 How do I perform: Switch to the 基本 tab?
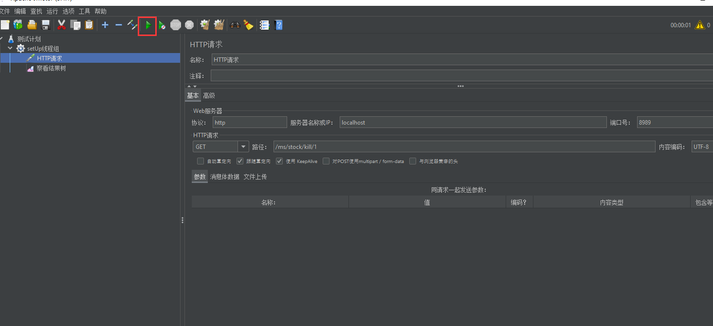(x=193, y=95)
